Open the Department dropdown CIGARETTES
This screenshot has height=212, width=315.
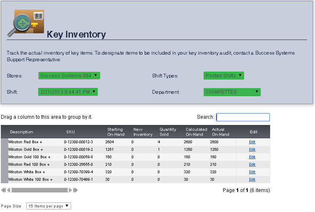click(x=232, y=92)
